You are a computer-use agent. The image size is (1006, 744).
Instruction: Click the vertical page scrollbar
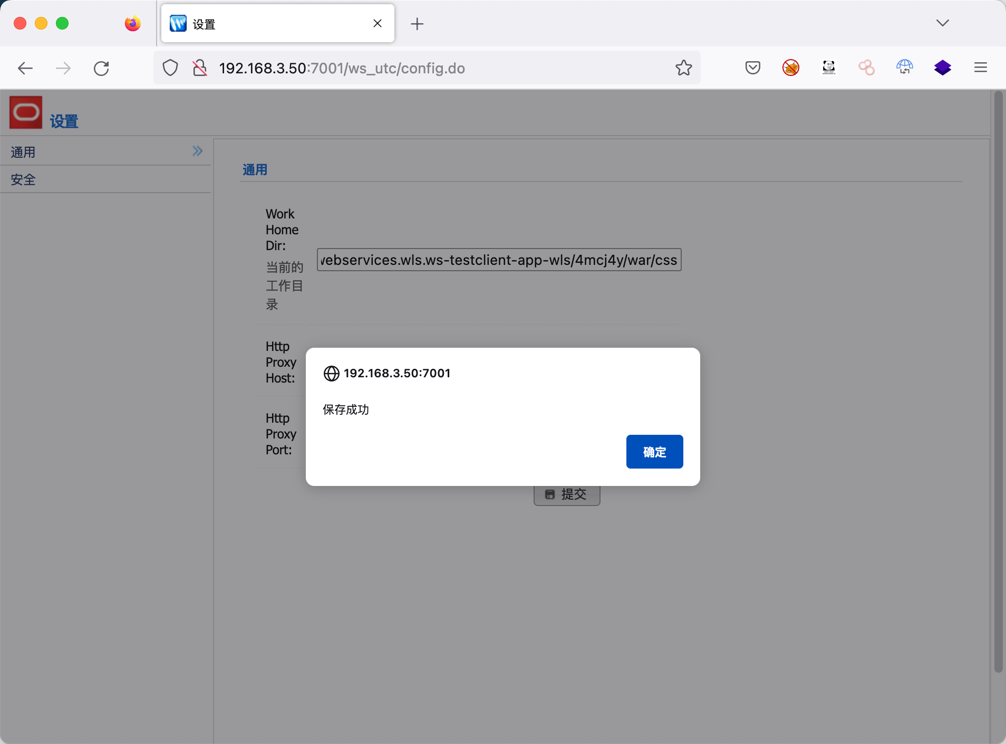tap(998, 380)
